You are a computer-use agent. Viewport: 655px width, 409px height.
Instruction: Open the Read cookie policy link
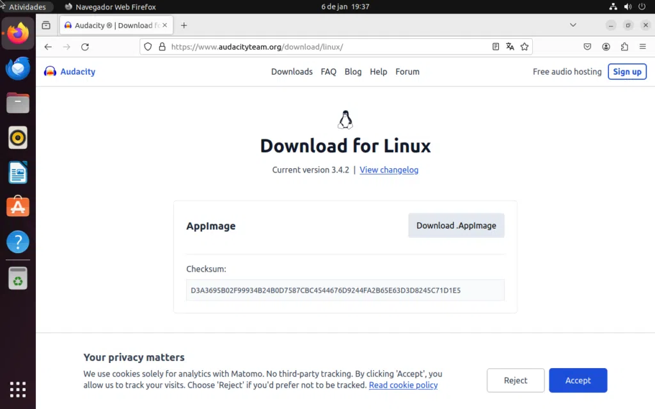(403, 385)
